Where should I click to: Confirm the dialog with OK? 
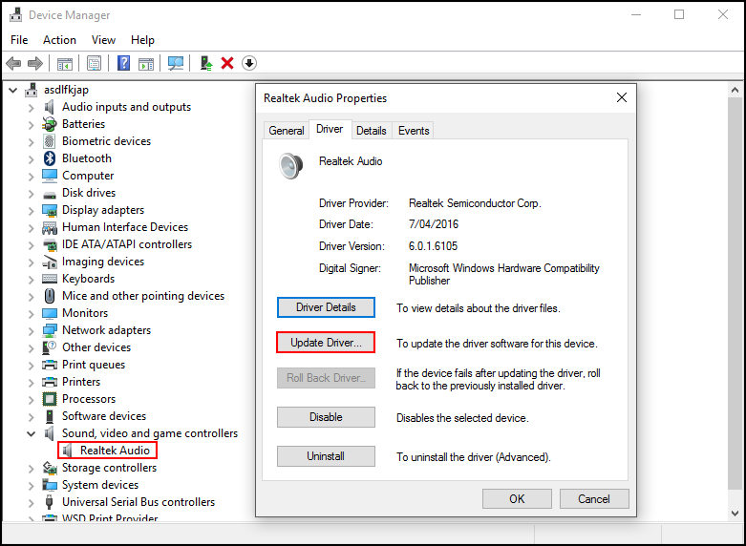(x=517, y=499)
